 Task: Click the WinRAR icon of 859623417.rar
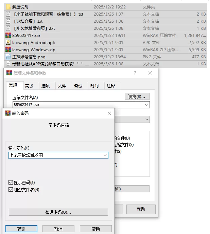tap(8, 35)
